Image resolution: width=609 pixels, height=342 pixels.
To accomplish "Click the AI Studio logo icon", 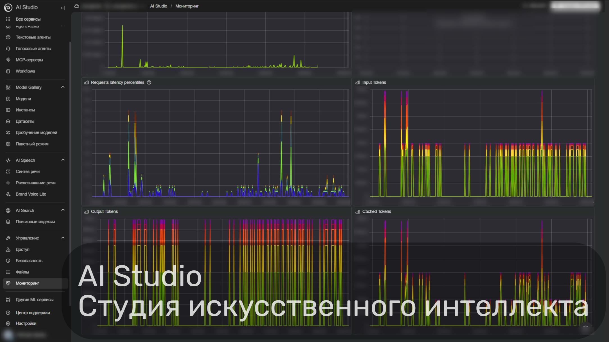I will [x=8, y=7].
